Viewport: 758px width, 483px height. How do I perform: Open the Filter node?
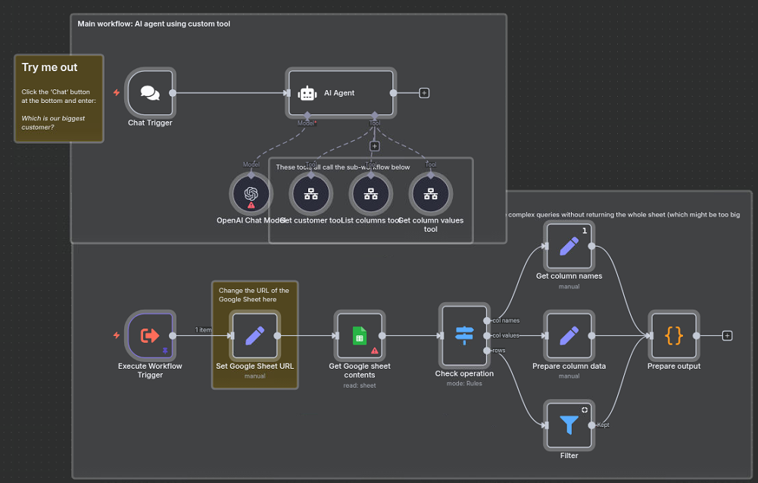[569, 425]
